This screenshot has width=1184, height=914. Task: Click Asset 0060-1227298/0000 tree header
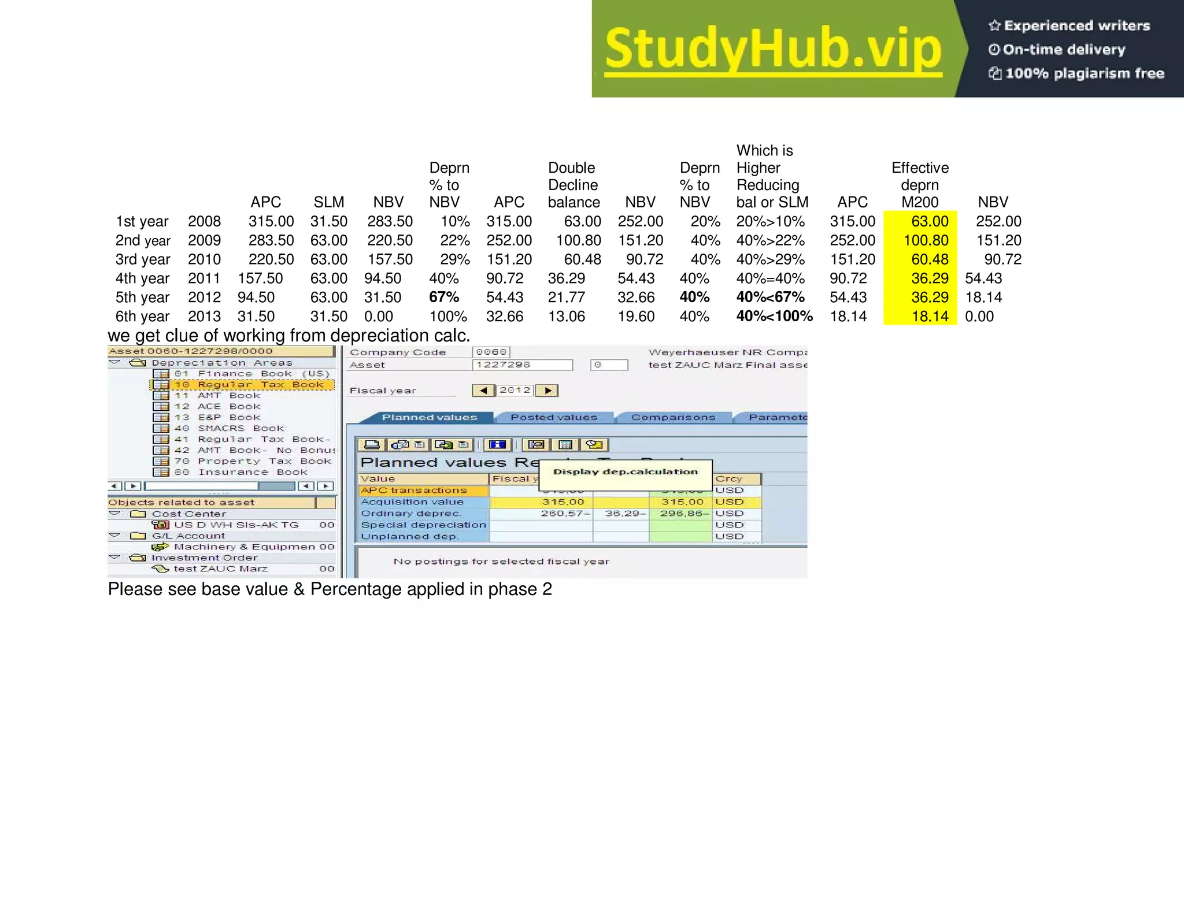(221, 351)
